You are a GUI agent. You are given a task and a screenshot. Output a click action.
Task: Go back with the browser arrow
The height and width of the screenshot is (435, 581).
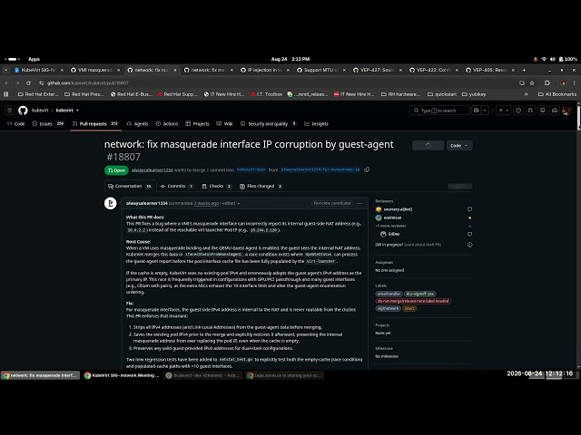6,82
